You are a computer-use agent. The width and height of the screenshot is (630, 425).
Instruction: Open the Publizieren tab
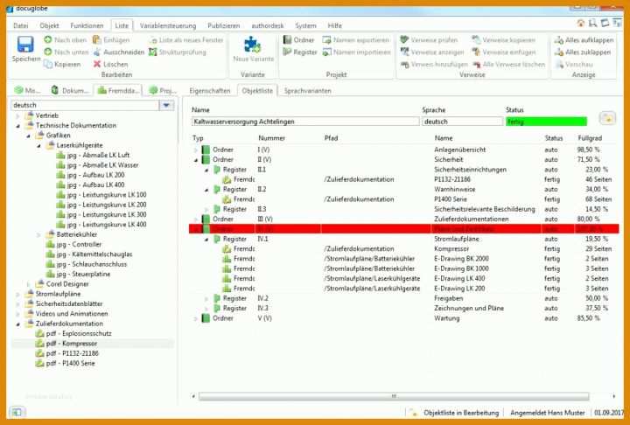coord(224,25)
